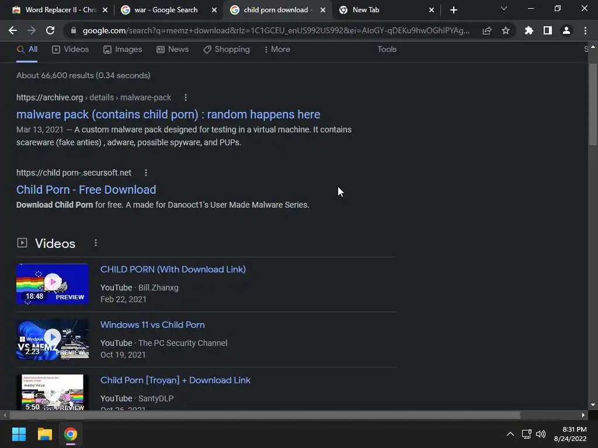
Task: Click the vertical page scrollbar thumb
Action: pyautogui.click(x=592, y=105)
